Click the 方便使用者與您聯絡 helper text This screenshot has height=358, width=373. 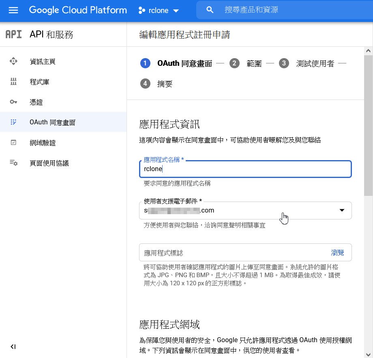click(x=204, y=225)
